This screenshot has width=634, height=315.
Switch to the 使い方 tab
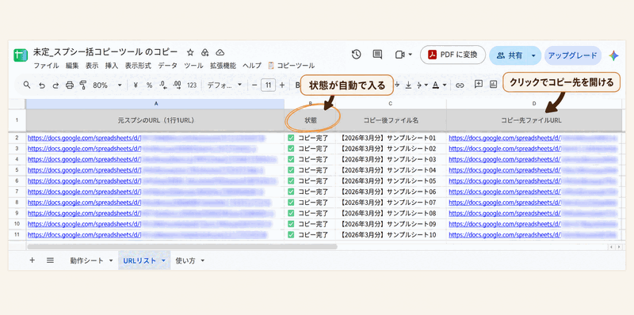pyautogui.click(x=185, y=261)
